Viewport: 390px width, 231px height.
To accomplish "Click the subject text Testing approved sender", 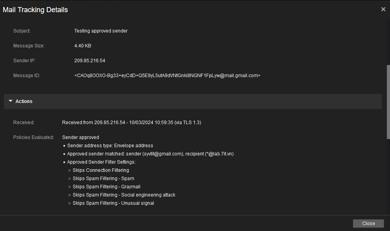I will point(101,31).
